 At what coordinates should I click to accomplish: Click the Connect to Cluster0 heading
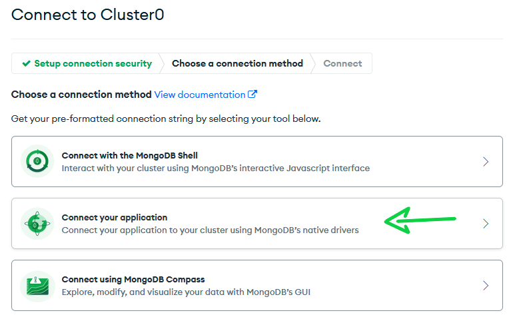pyautogui.click(x=88, y=15)
